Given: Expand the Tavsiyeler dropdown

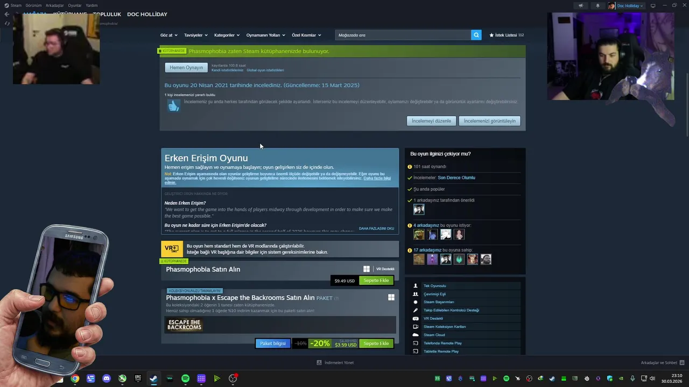Looking at the screenshot, I should (195, 35).
